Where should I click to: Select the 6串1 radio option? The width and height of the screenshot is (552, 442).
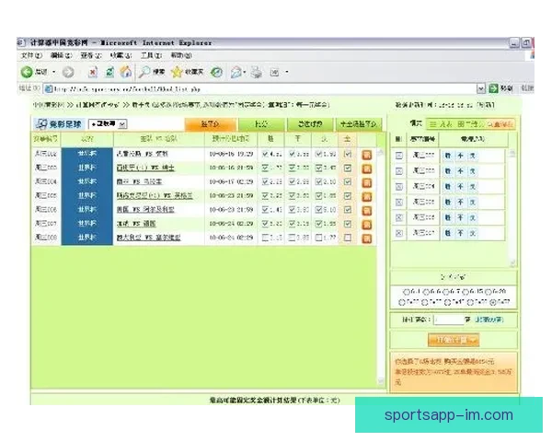coord(407,292)
